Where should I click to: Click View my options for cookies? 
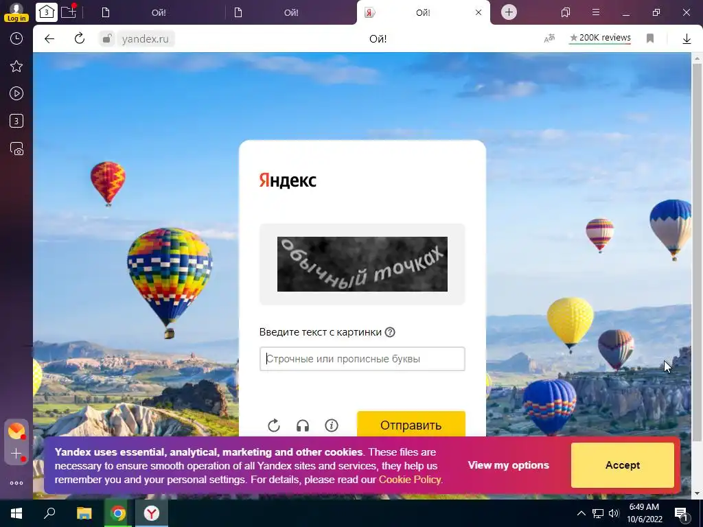(509, 465)
